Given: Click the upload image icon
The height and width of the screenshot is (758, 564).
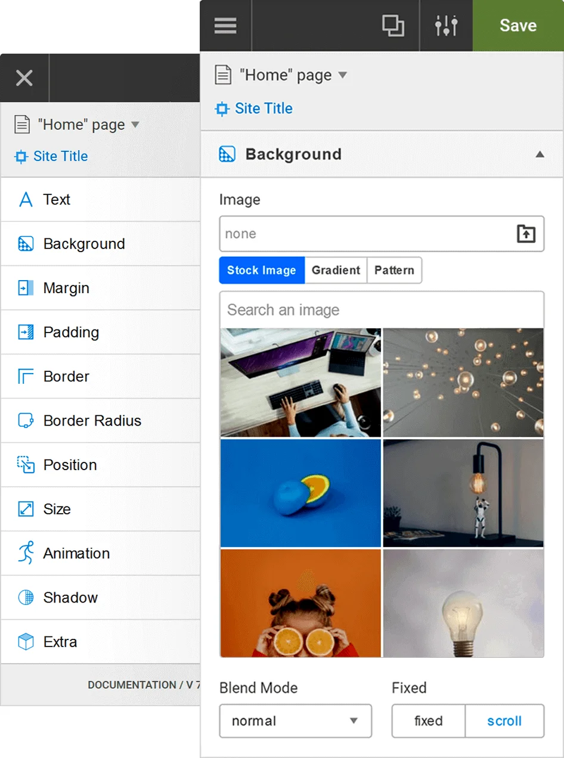Looking at the screenshot, I should [x=526, y=234].
